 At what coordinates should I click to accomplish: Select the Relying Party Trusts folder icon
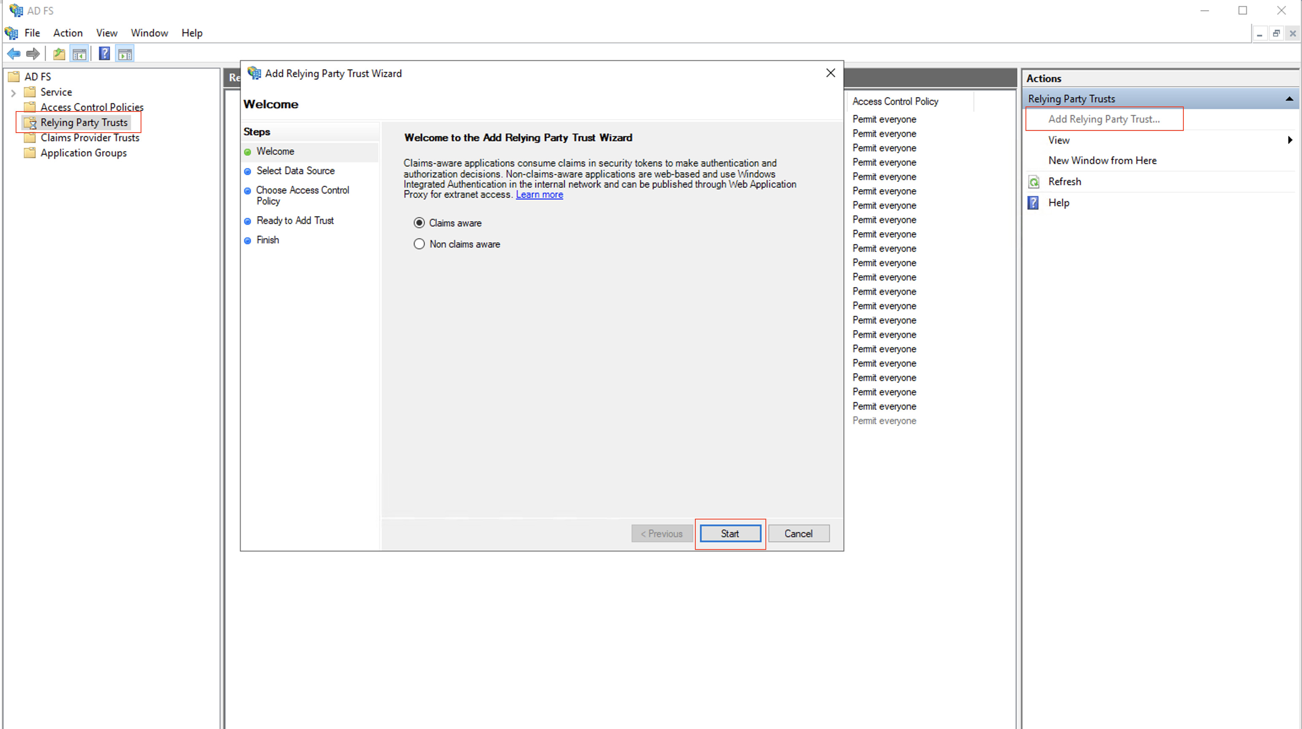[30, 122]
